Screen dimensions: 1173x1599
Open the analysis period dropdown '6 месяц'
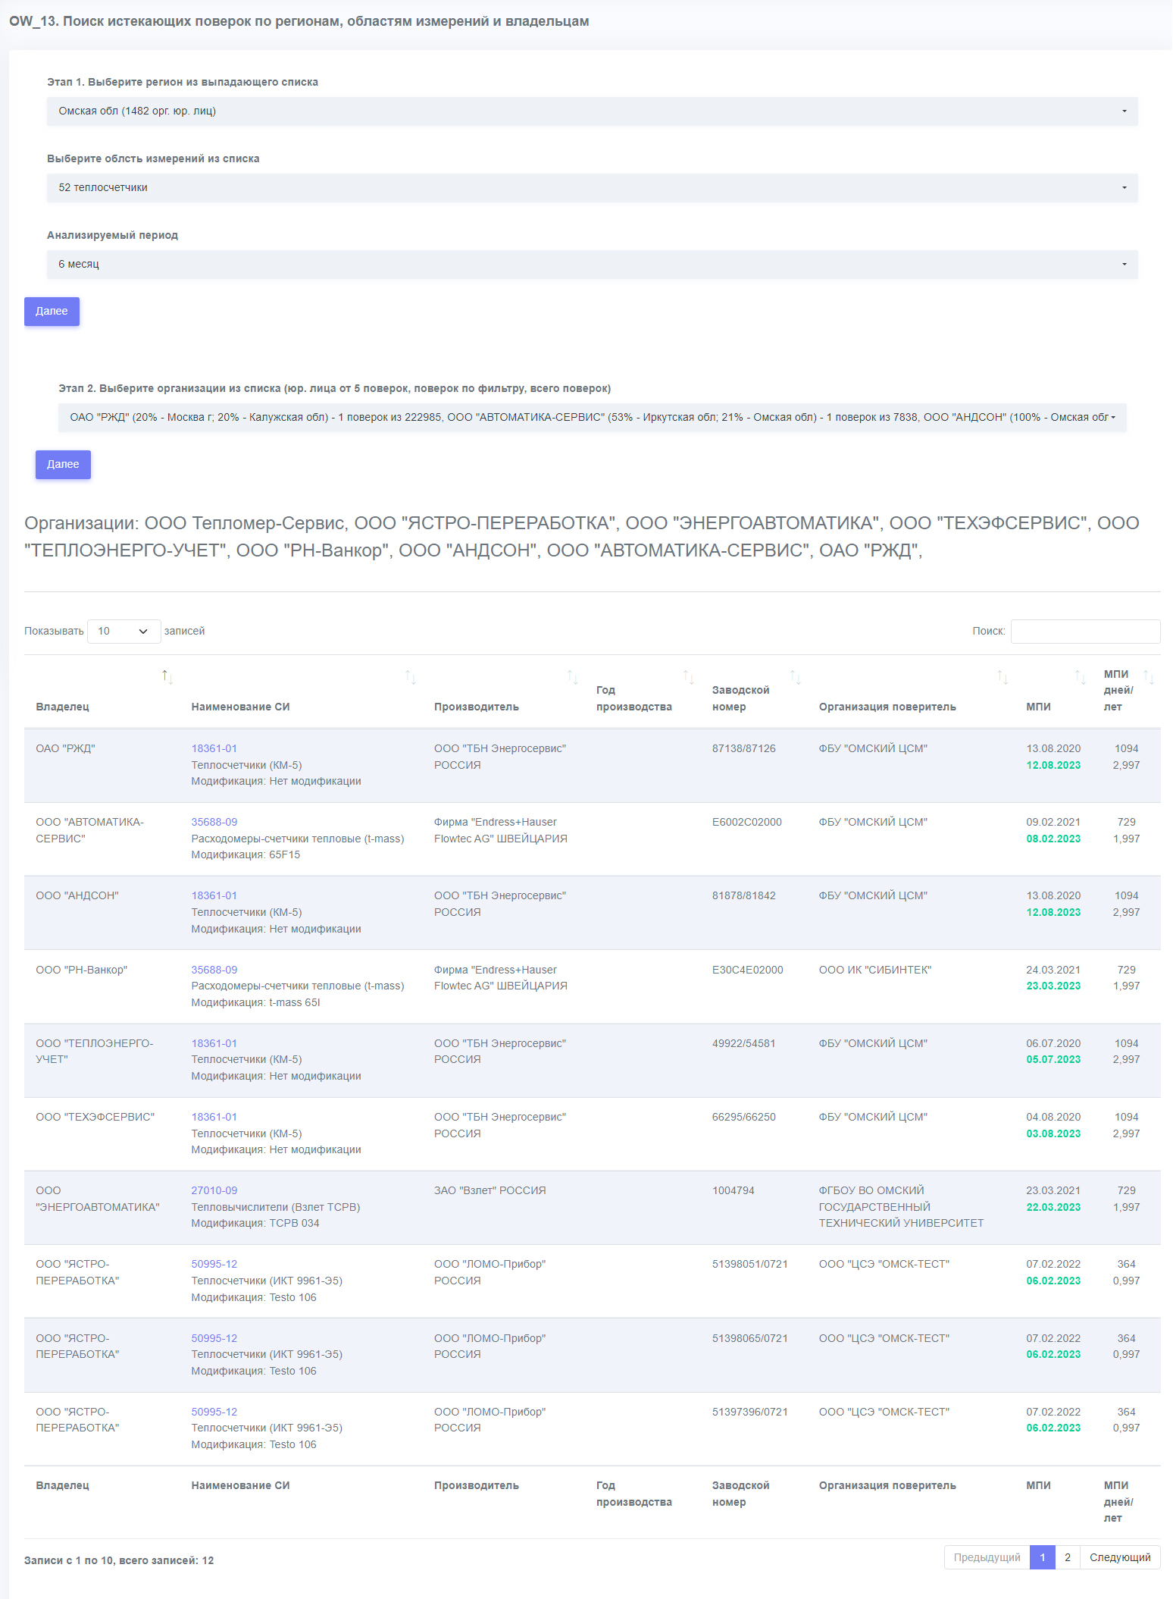point(592,265)
